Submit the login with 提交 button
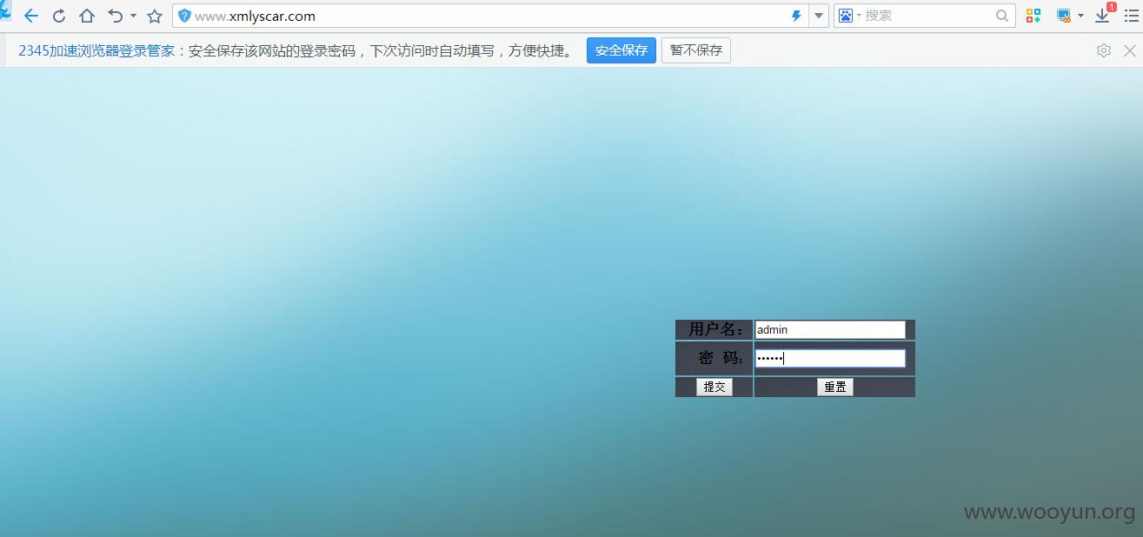This screenshot has height=537, width=1143. tap(714, 387)
